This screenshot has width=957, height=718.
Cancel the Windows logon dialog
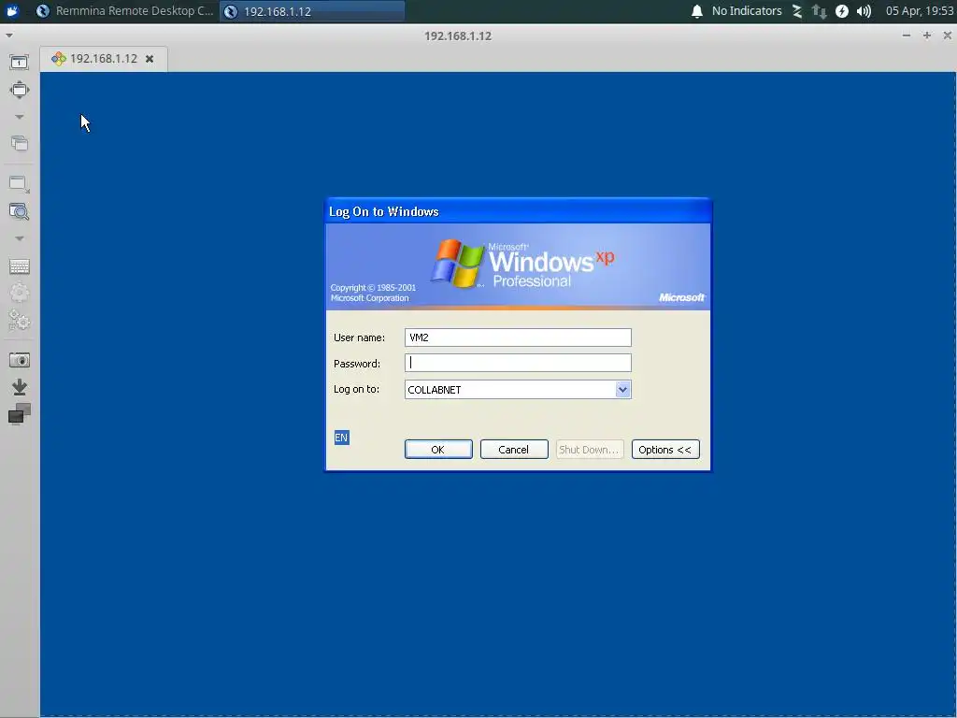[x=514, y=450]
